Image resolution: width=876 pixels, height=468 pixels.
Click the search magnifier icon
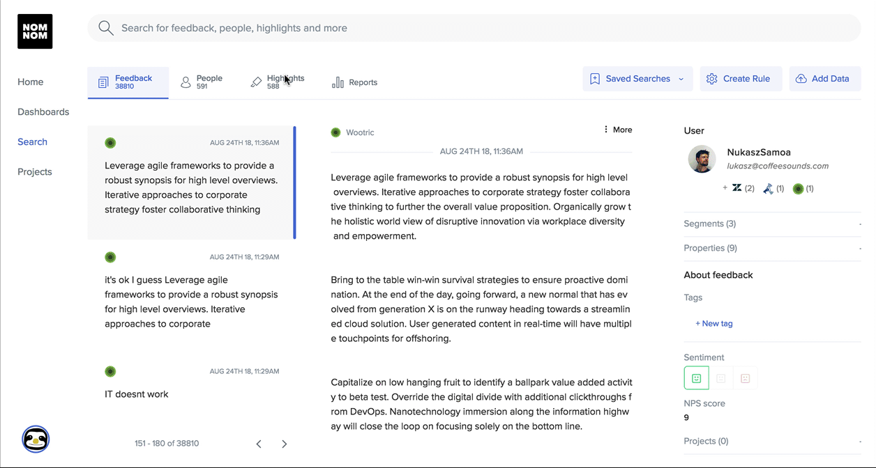[105, 28]
